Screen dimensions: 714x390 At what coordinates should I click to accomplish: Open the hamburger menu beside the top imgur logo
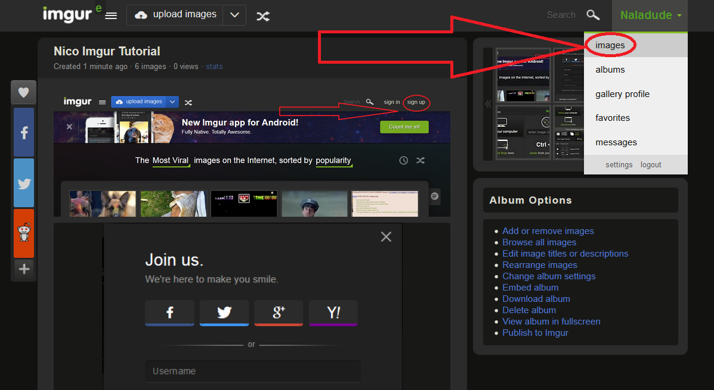pyautogui.click(x=111, y=16)
